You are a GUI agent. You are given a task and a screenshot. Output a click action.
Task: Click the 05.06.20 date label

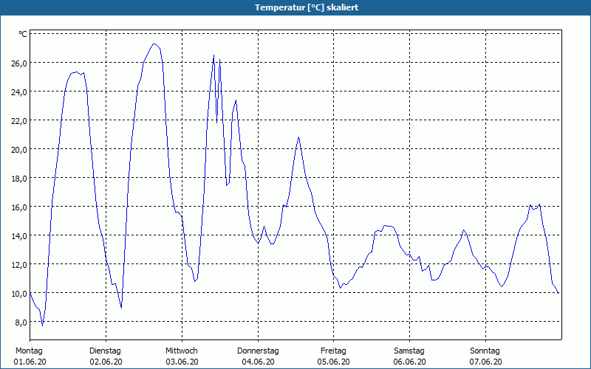(334, 362)
